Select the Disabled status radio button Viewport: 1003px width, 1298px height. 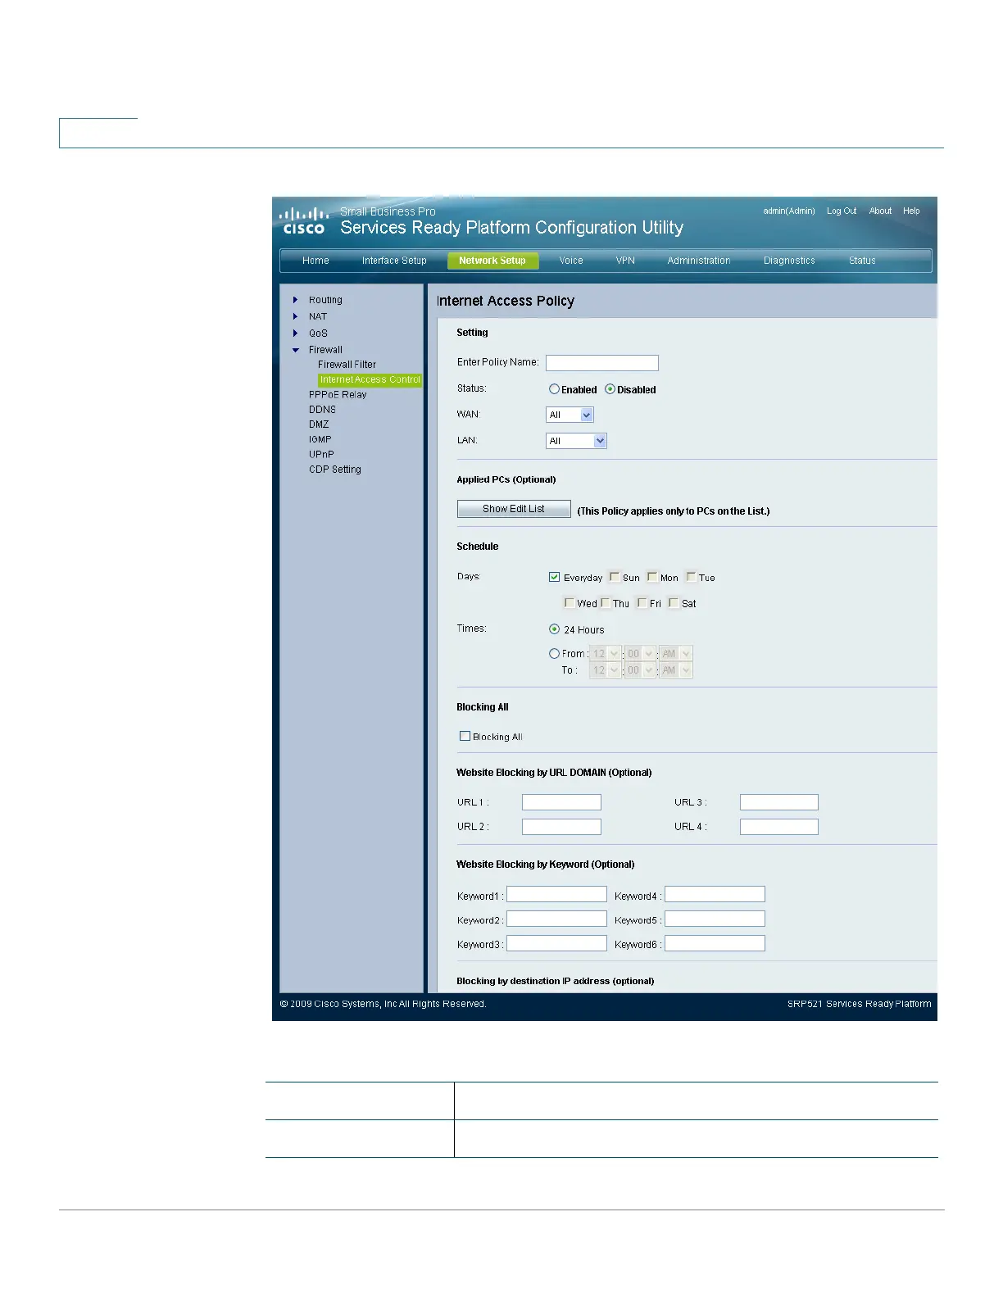tap(610, 389)
